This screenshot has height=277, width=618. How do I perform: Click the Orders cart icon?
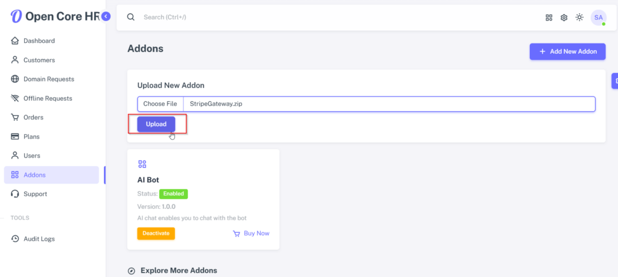[15, 118]
